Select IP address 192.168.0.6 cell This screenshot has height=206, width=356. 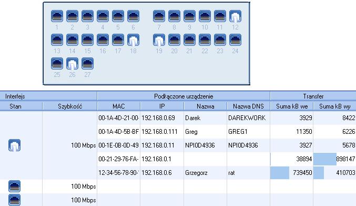click(x=162, y=173)
